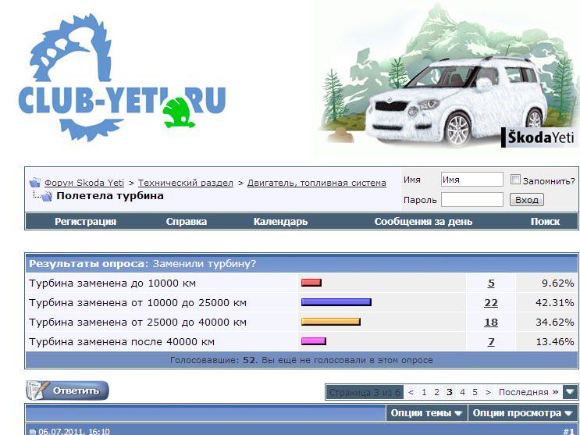
Task: Jump to Последняя » last page
Action: pyautogui.click(x=528, y=392)
